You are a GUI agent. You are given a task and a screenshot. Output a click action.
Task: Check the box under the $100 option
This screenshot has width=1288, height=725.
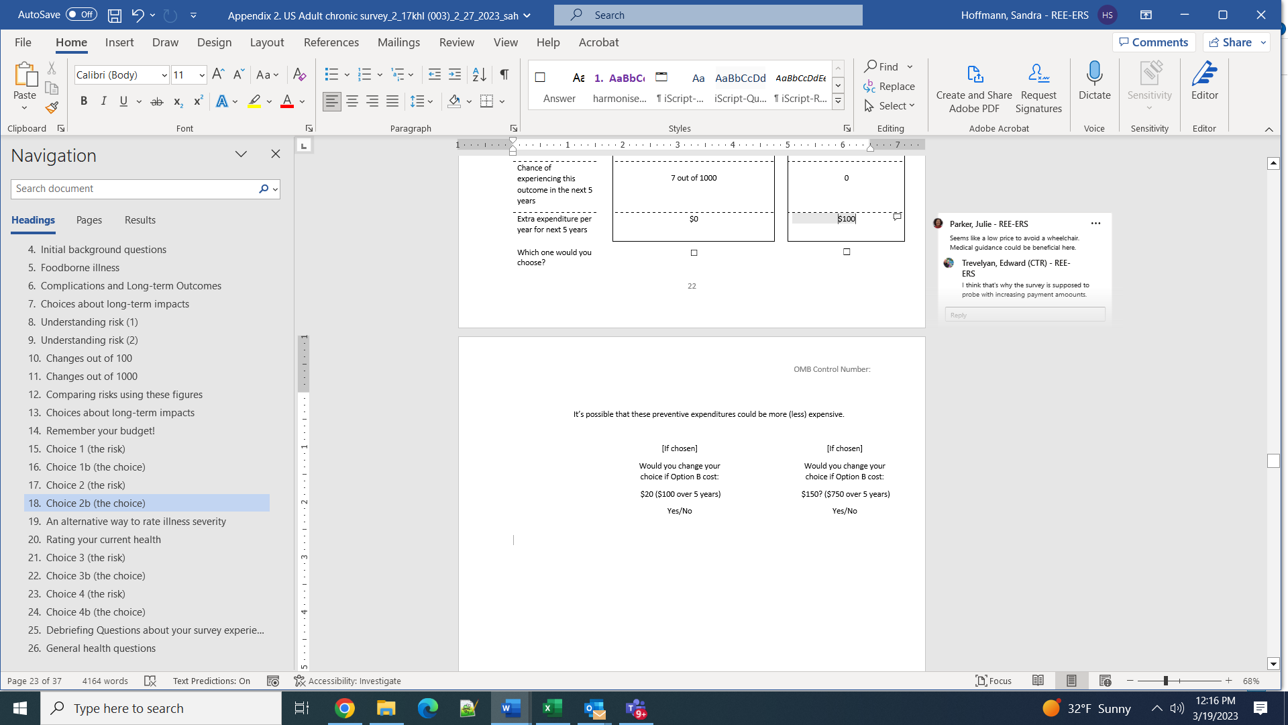[847, 252]
